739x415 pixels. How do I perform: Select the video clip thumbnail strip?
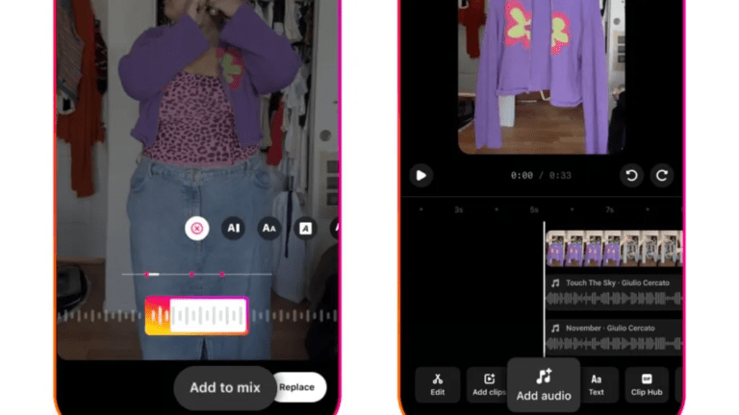tap(614, 249)
